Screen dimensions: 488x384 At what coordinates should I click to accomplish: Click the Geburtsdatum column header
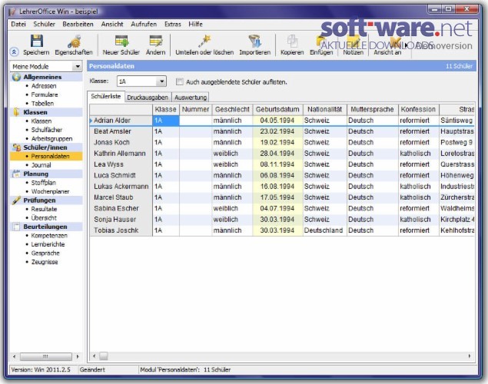pos(277,110)
